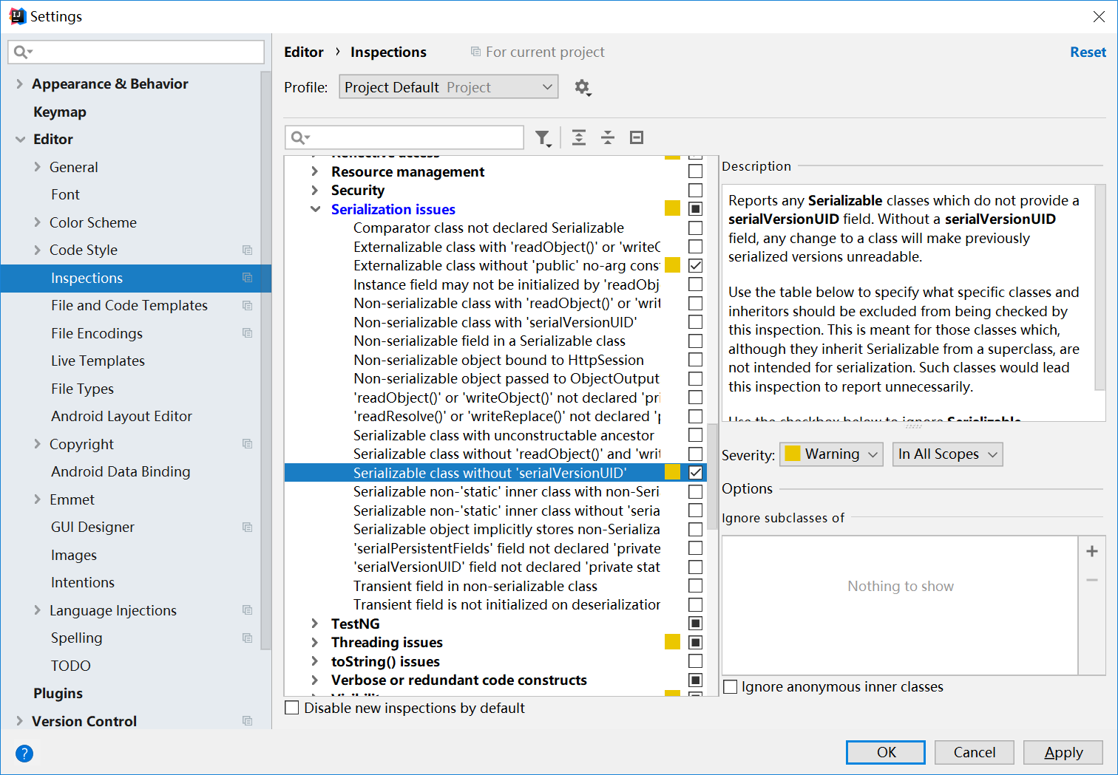The width and height of the screenshot is (1118, 775).
Task: Click the collapse all inspections icon
Action: (x=608, y=137)
